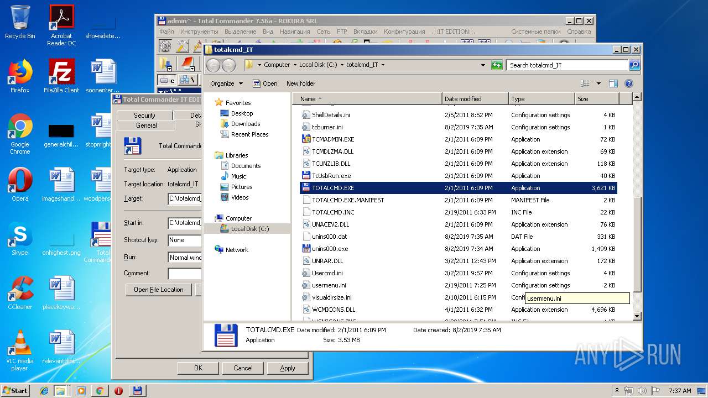Screen dimensions: 708x398
Task: Open the Инструменты menu
Action: (x=199, y=32)
